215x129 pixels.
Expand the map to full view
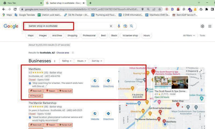200,71
